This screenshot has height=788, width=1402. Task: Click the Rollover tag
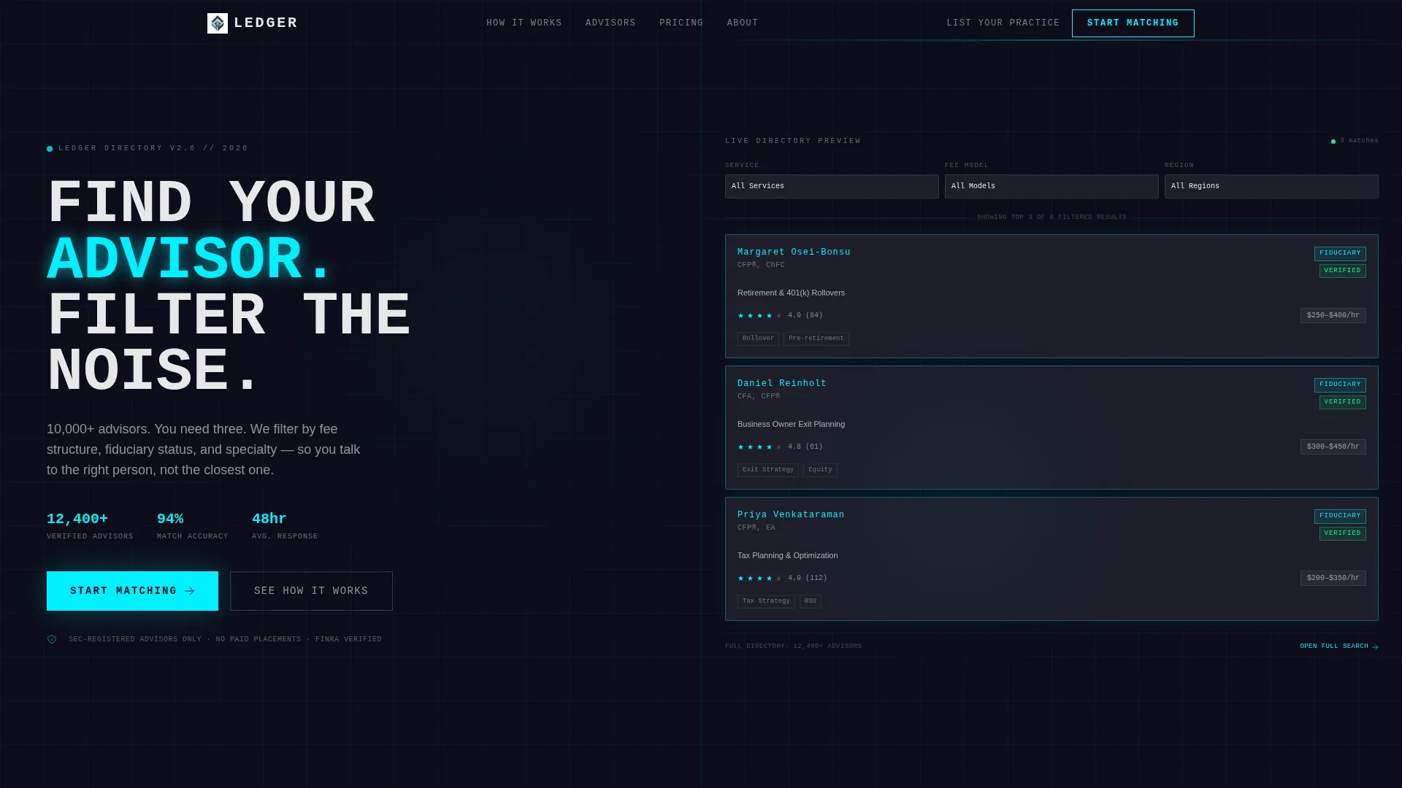pos(758,339)
